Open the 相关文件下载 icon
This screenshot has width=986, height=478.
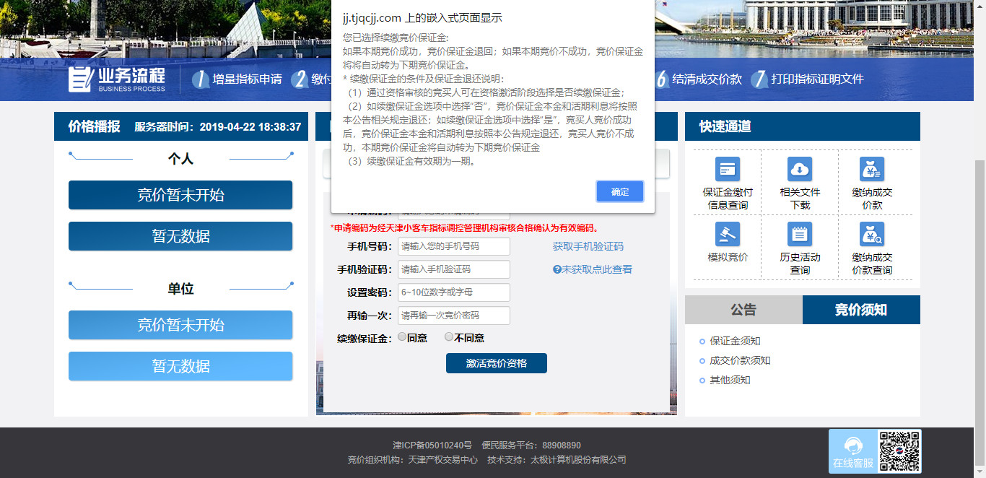[799, 170]
